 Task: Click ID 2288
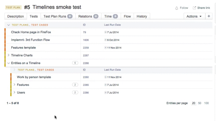(86, 63)
